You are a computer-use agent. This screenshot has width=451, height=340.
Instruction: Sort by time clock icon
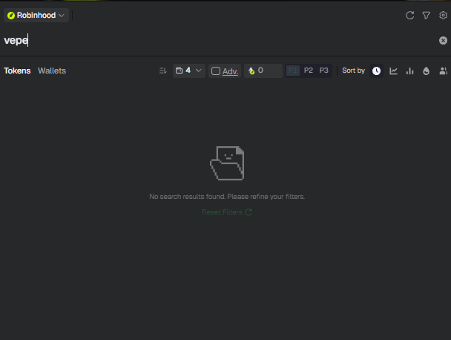[376, 71]
